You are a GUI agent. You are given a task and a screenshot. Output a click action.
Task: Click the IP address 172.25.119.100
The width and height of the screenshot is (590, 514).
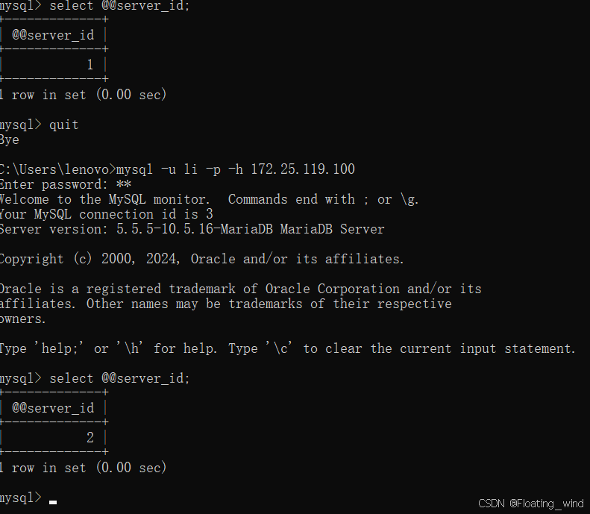pyautogui.click(x=302, y=169)
